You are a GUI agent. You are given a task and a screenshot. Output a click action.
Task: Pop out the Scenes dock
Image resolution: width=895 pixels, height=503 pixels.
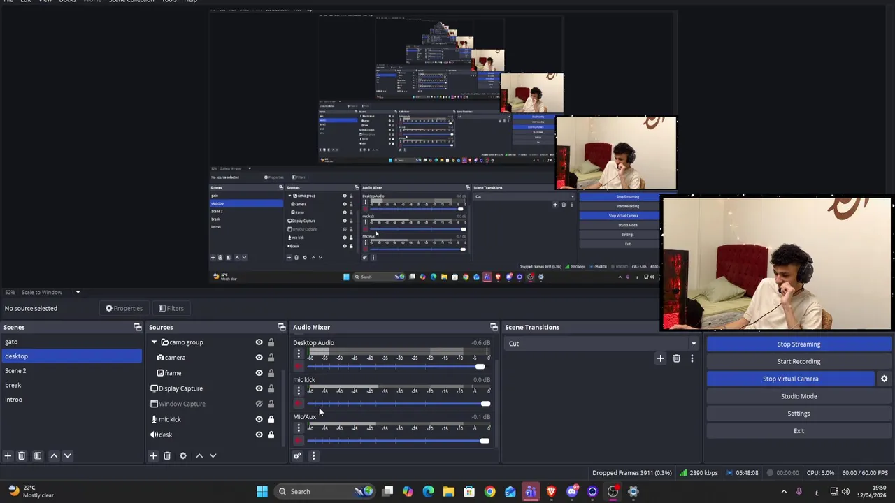[138, 327]
